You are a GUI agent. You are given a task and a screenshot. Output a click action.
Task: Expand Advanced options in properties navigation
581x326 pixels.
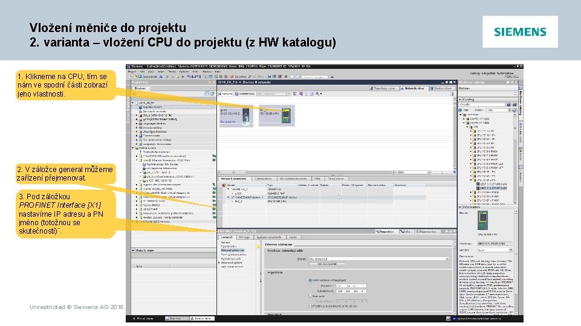219,263
